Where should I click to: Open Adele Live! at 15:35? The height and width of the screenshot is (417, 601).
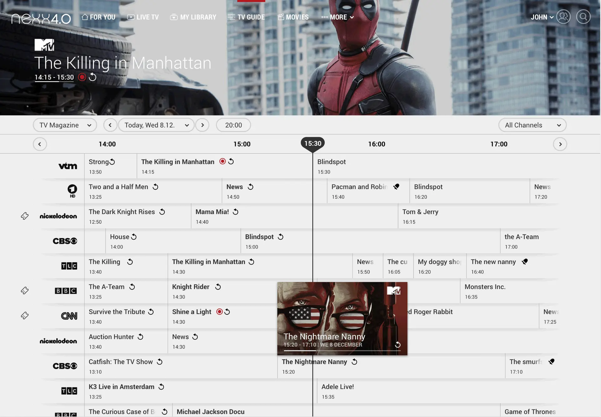(438, 391)
